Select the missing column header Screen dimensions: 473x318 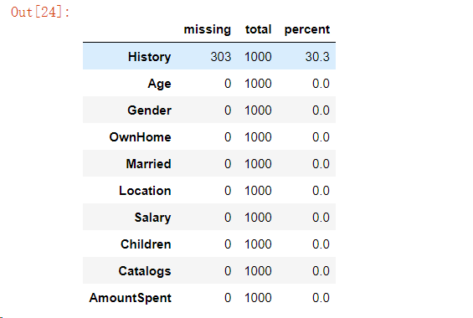click(x=208, y=29)
